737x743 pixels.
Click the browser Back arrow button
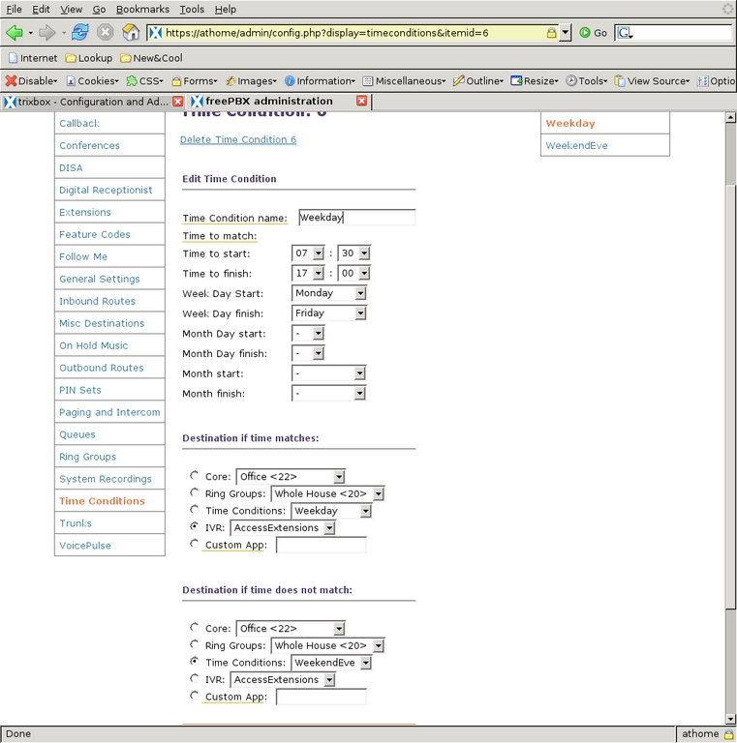point(15,32)
